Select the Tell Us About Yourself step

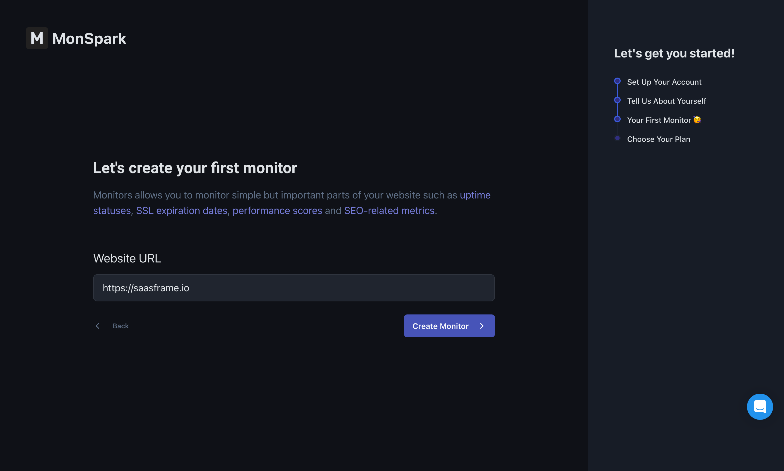pyautogui.click(x=666, y=101)
